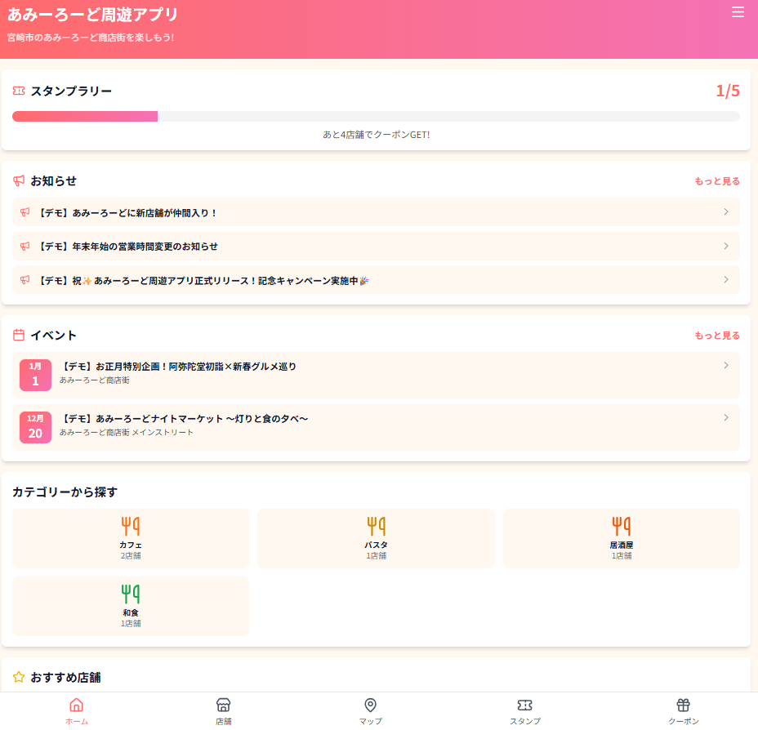
Task: Choose the green 和食 category icon
Action: click(131, 594)
